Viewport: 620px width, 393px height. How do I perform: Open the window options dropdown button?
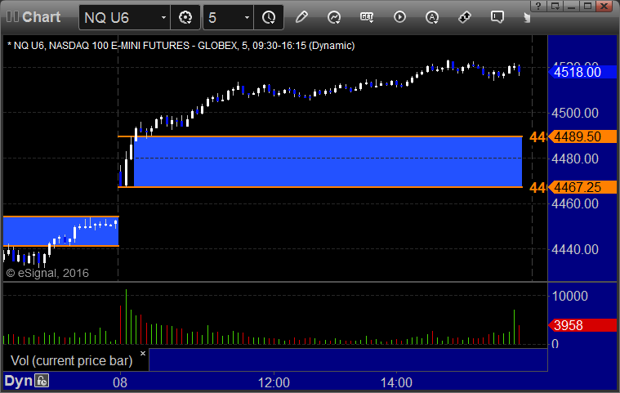click(x=555, y=6)
